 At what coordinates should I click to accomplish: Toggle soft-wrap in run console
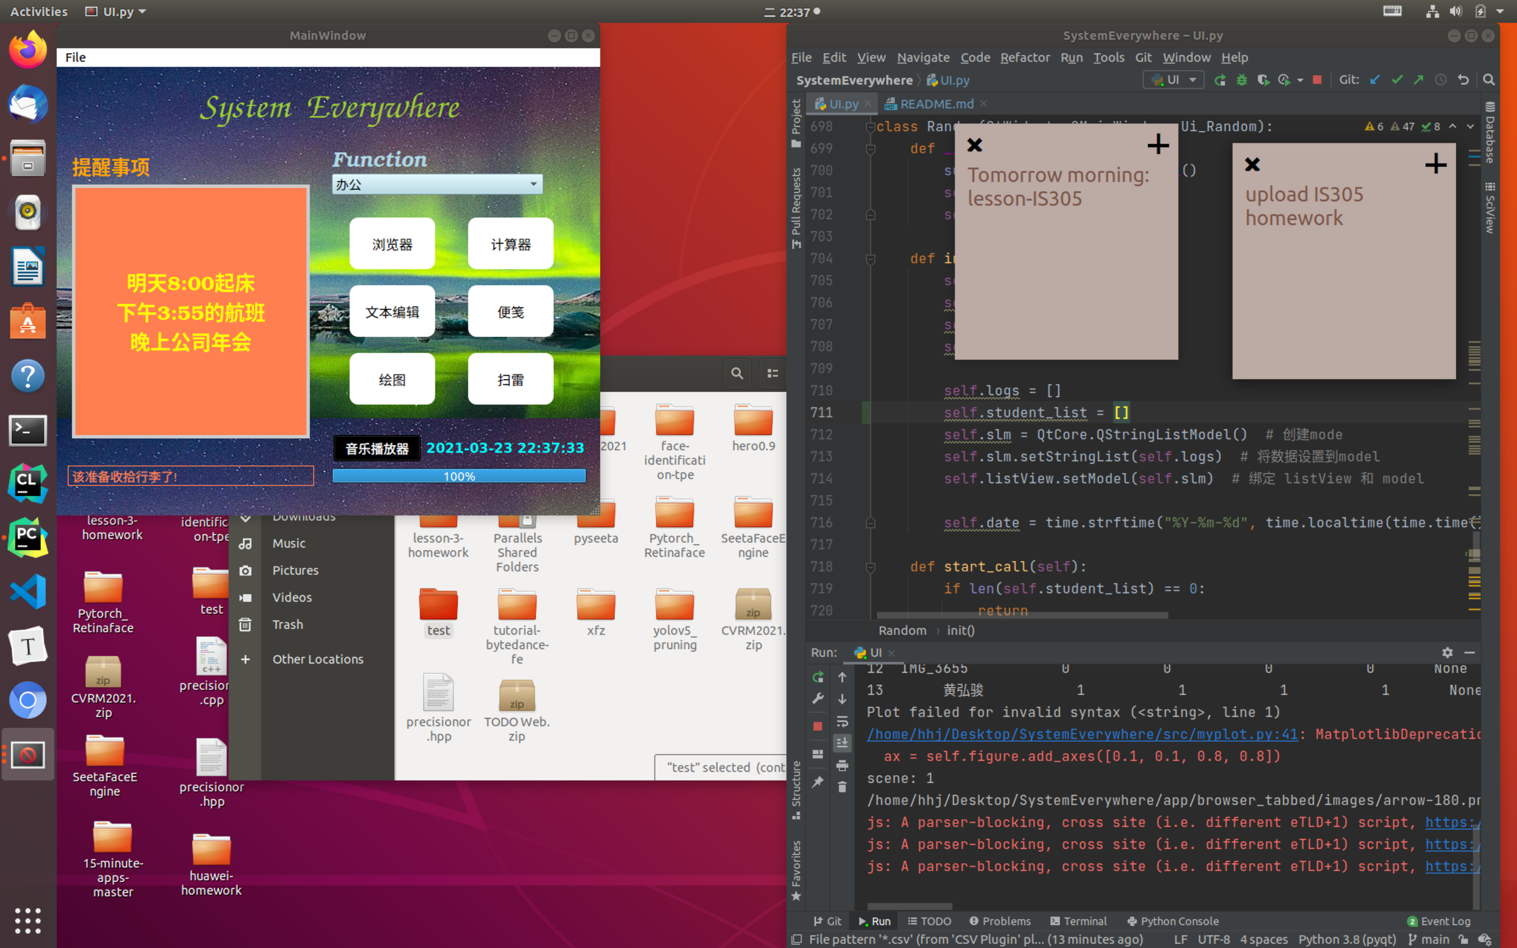point(842,721)
